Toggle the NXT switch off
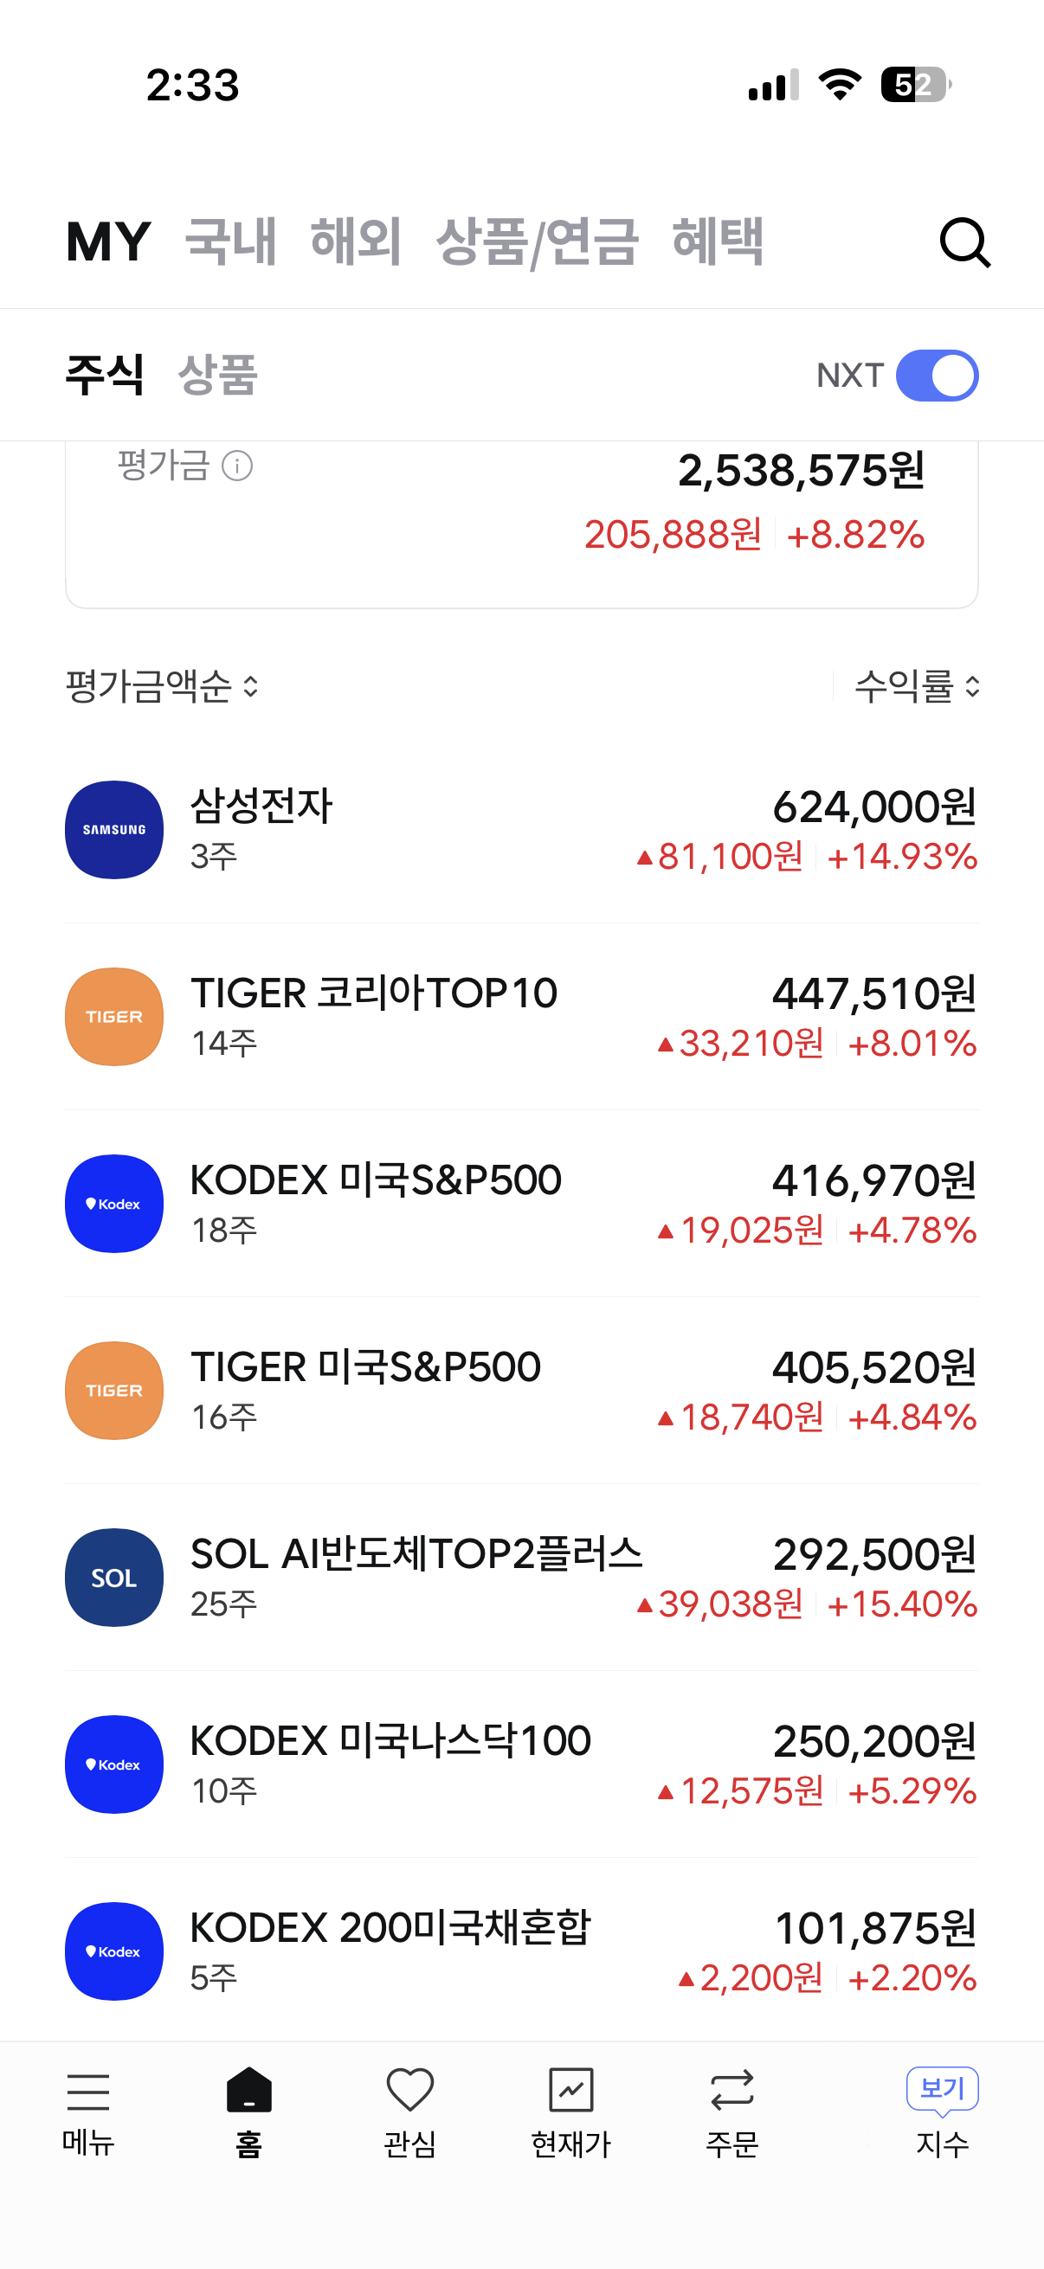Screen dimensions: 1044x2269 point(937,376)
